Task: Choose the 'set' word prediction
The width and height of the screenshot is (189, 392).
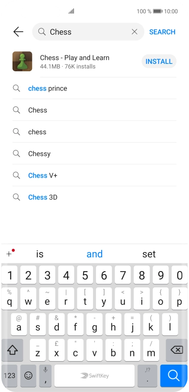Action: 149,254
